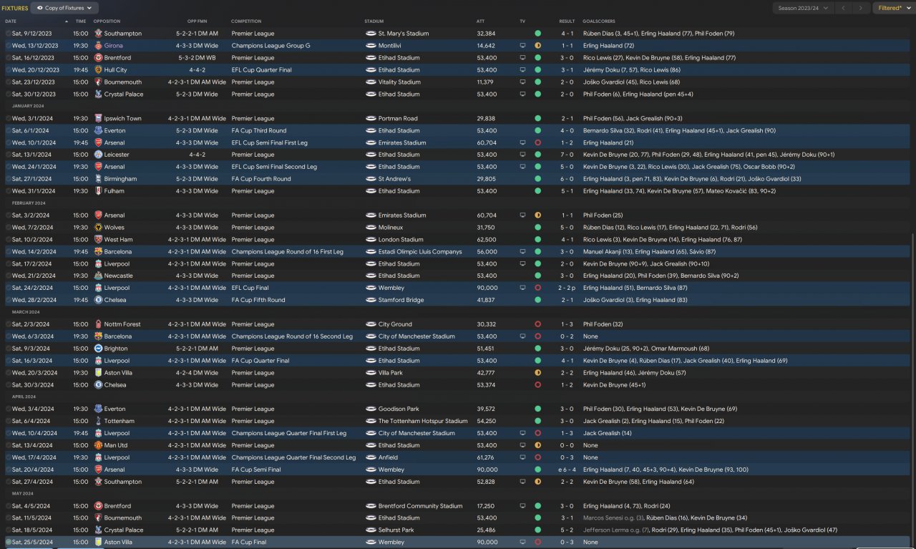Click the green win indicator on Leicester row
Image resolution: width=916 pixels, height=549 pixels.
[x=537, y=155]
